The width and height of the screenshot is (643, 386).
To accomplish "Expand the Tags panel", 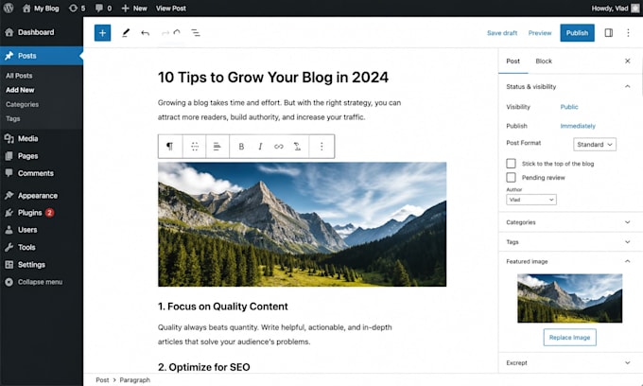I will [x=568, y=242].
